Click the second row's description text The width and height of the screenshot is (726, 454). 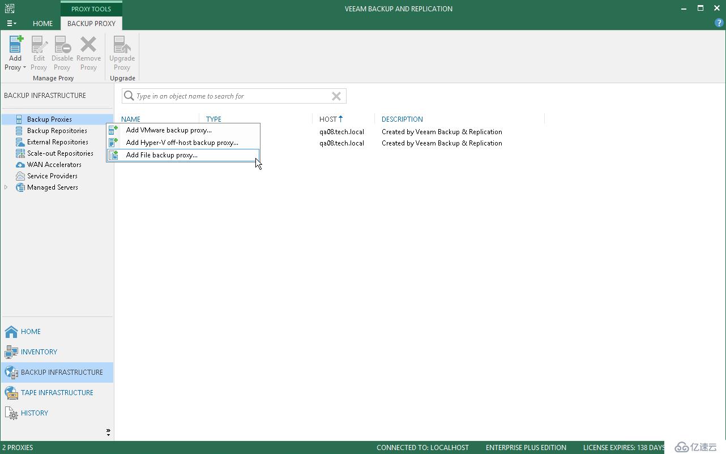(x=442, y=143)
